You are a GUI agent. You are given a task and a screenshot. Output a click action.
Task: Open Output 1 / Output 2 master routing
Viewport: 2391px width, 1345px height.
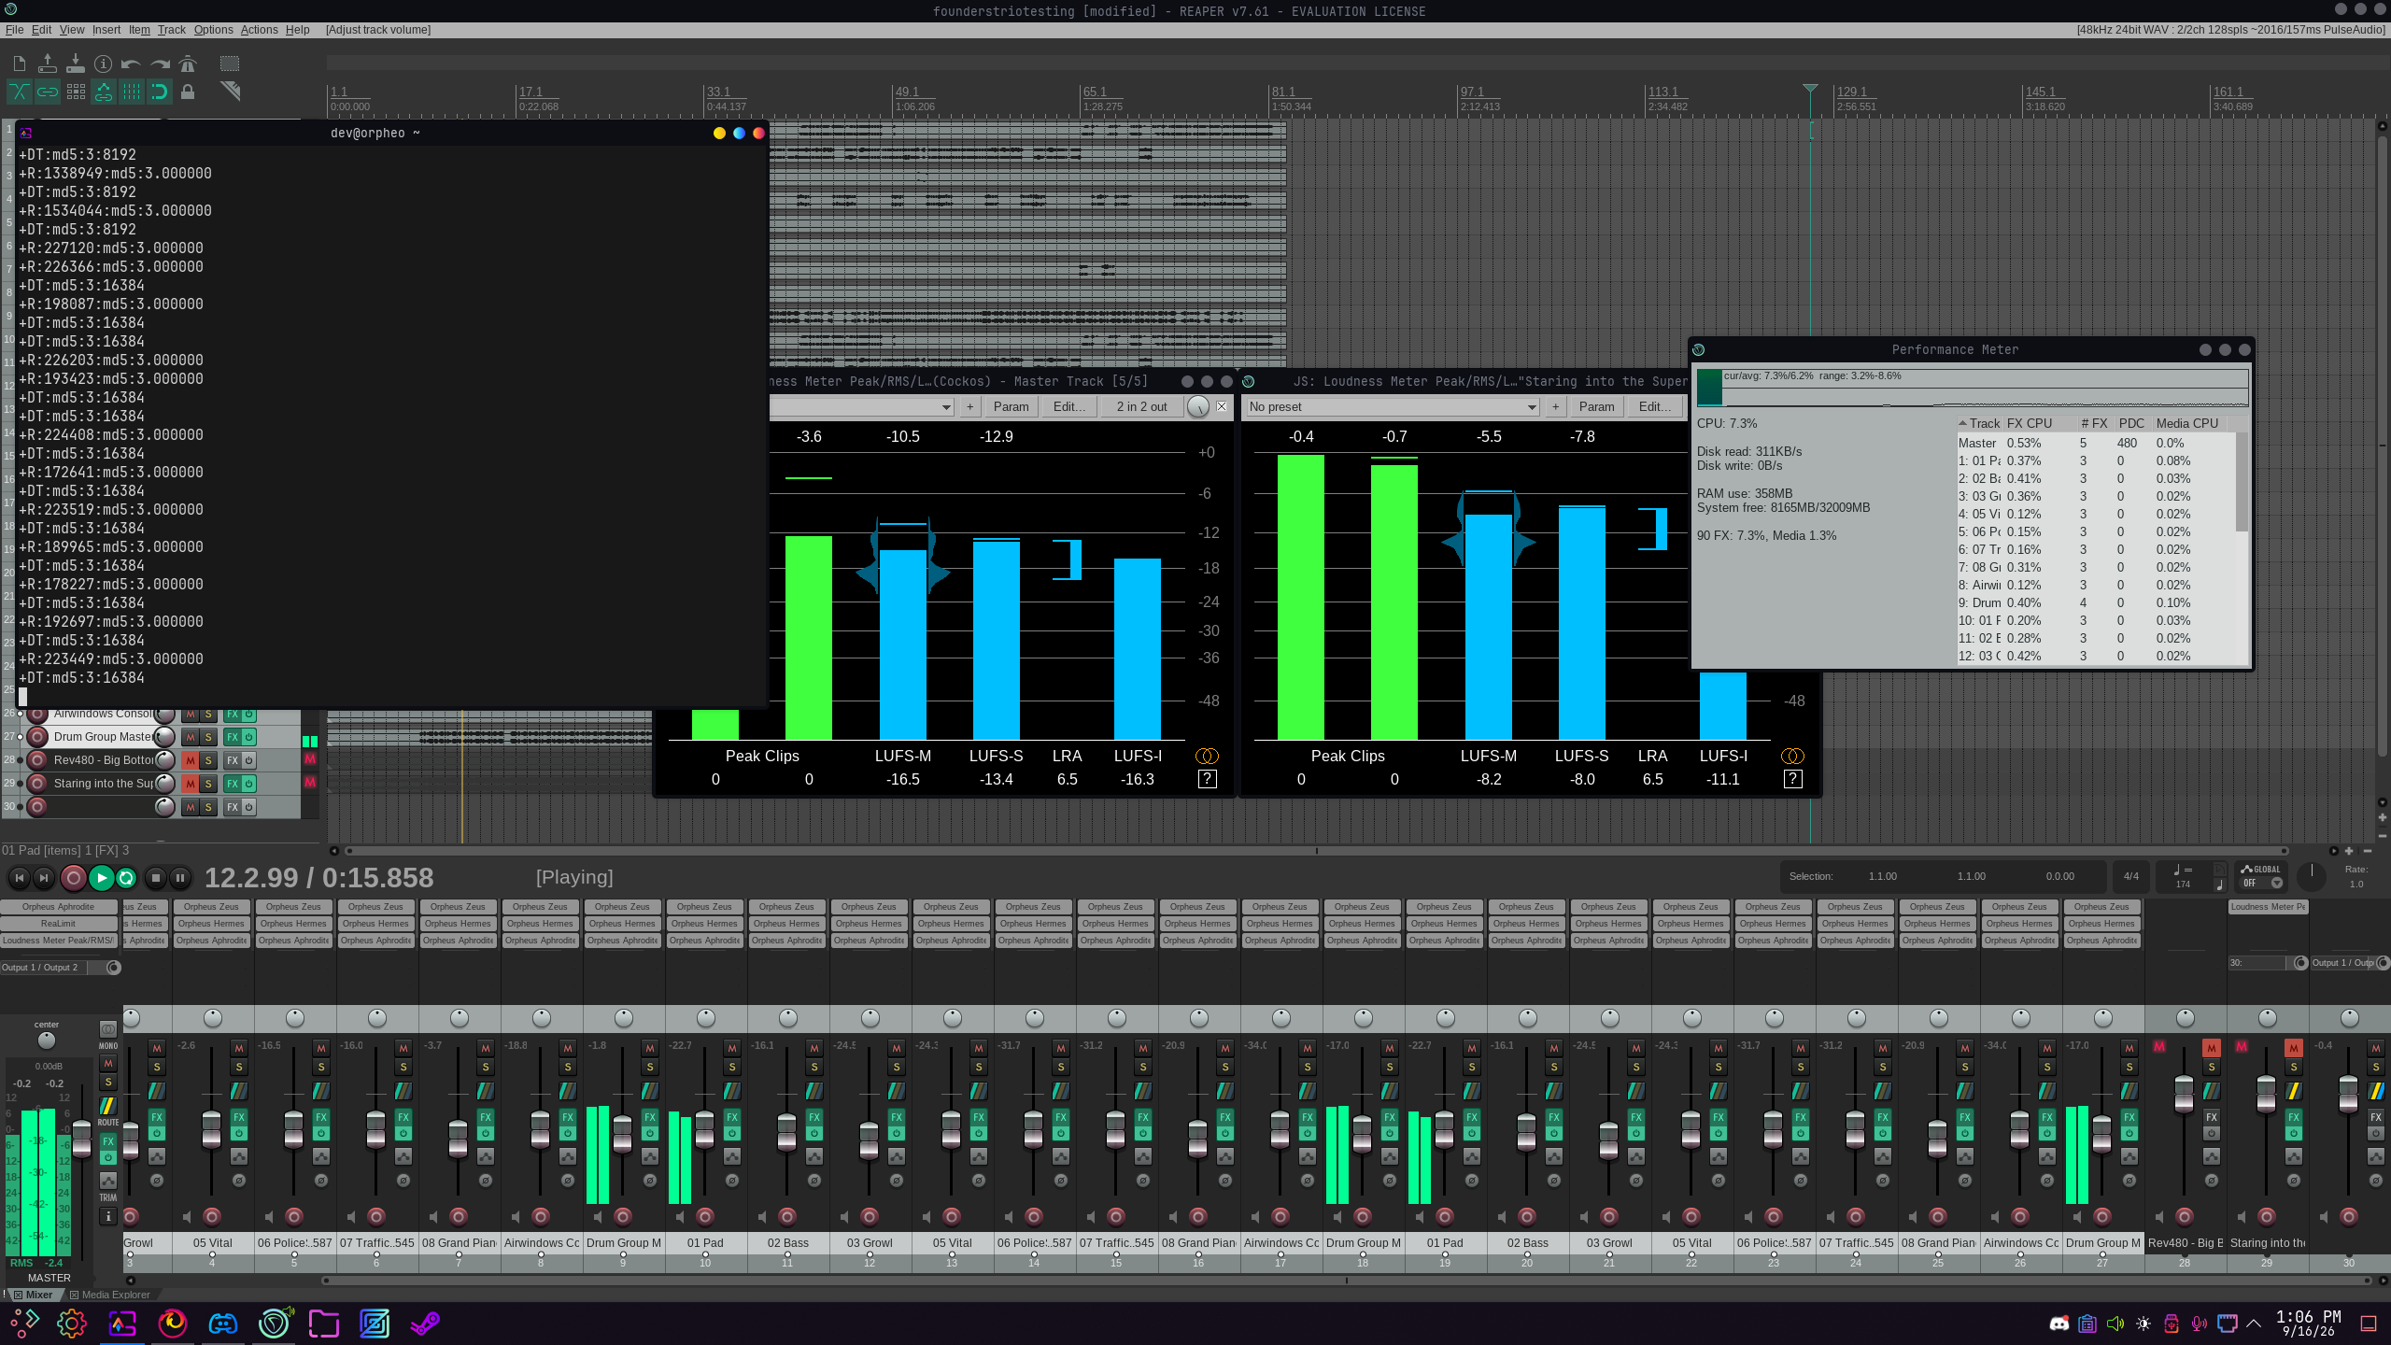(43, 968)
